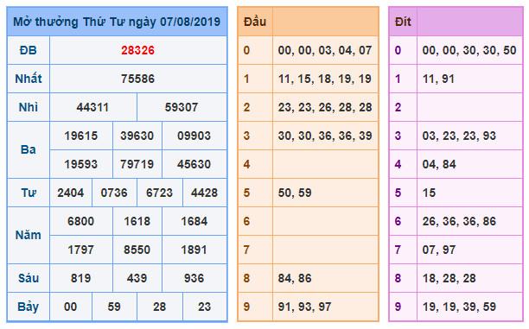Viewport: 529px width, 329px height.
Task: Click fourth prize number 2404
Action: coord(71,193)
